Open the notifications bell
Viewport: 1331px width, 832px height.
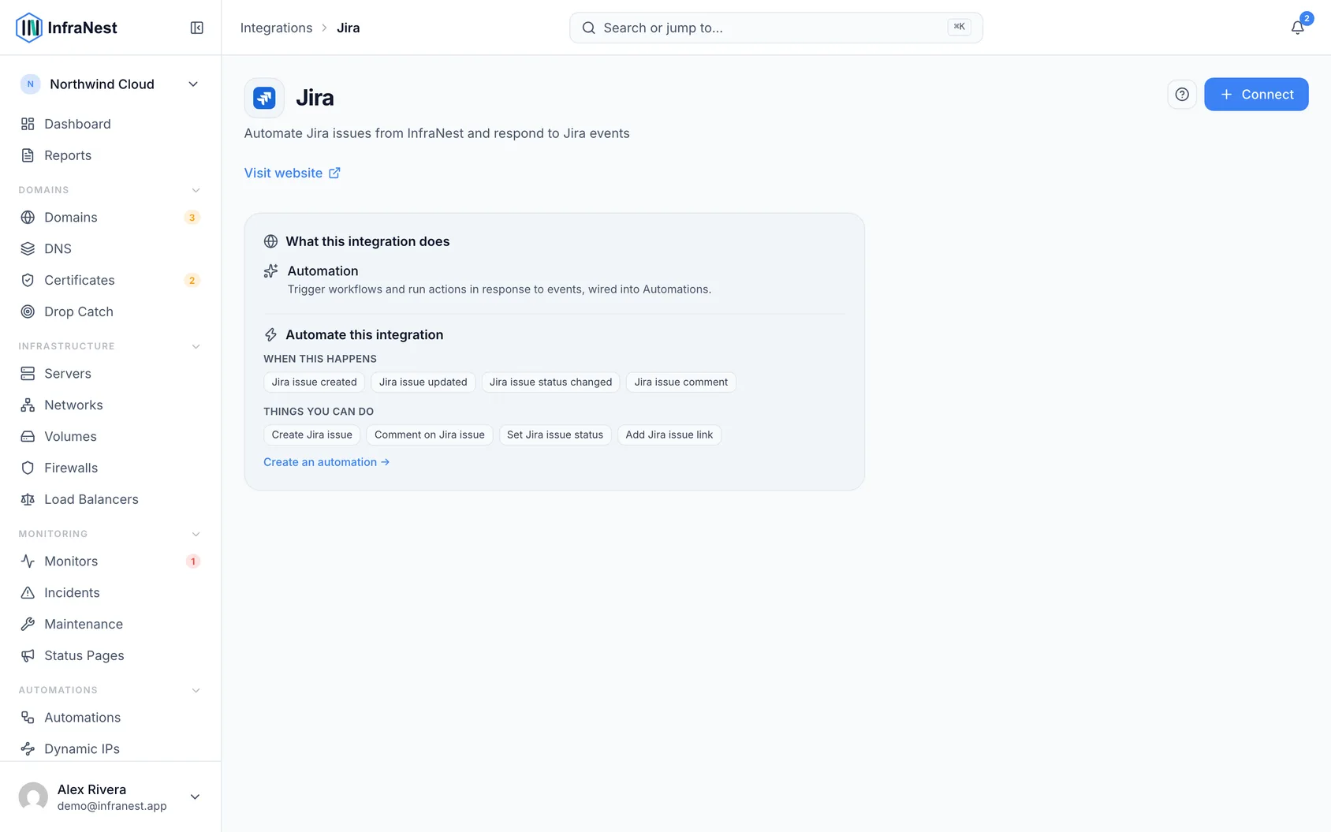[1297, 28]
